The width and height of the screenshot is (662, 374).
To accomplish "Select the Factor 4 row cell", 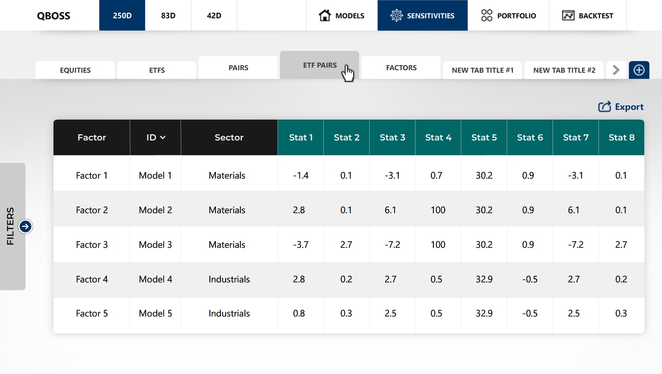I will [x=92, y=279].
